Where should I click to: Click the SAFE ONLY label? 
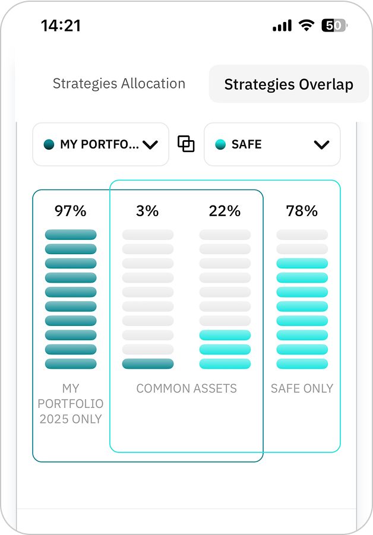[302, 388]
